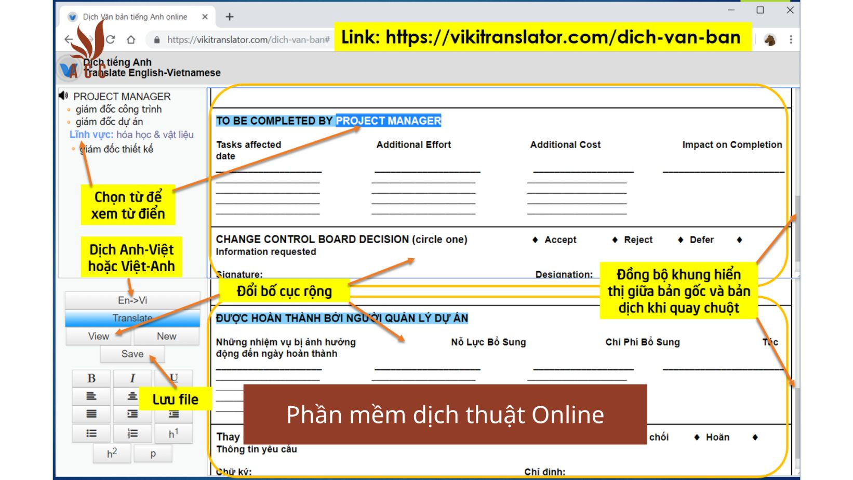Viewport: 853px width, 480px height.
Task: Play pronunciation with the speaker icon
Action: [63, 96]
